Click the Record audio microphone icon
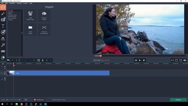Image resolution: width=188 pixels, height=106 pixels. point(43,60)
